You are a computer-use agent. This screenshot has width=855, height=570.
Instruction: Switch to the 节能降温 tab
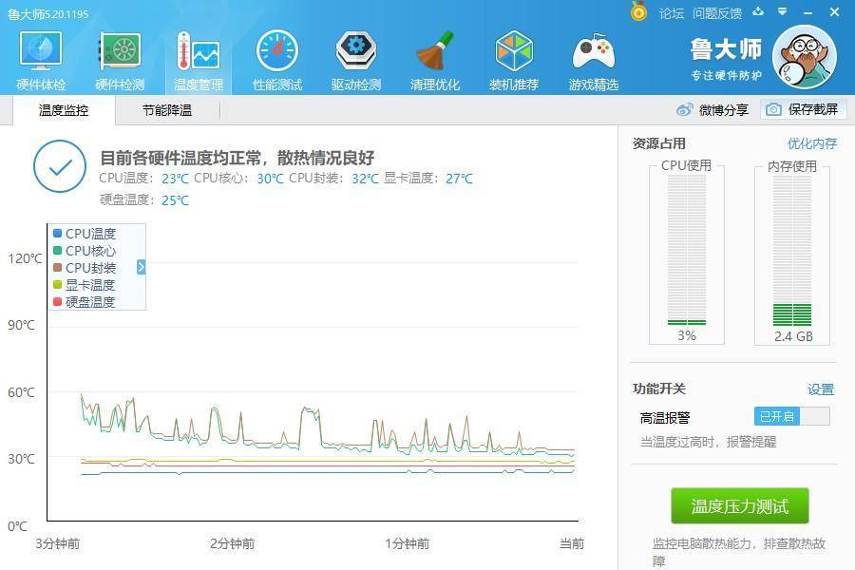167,110
